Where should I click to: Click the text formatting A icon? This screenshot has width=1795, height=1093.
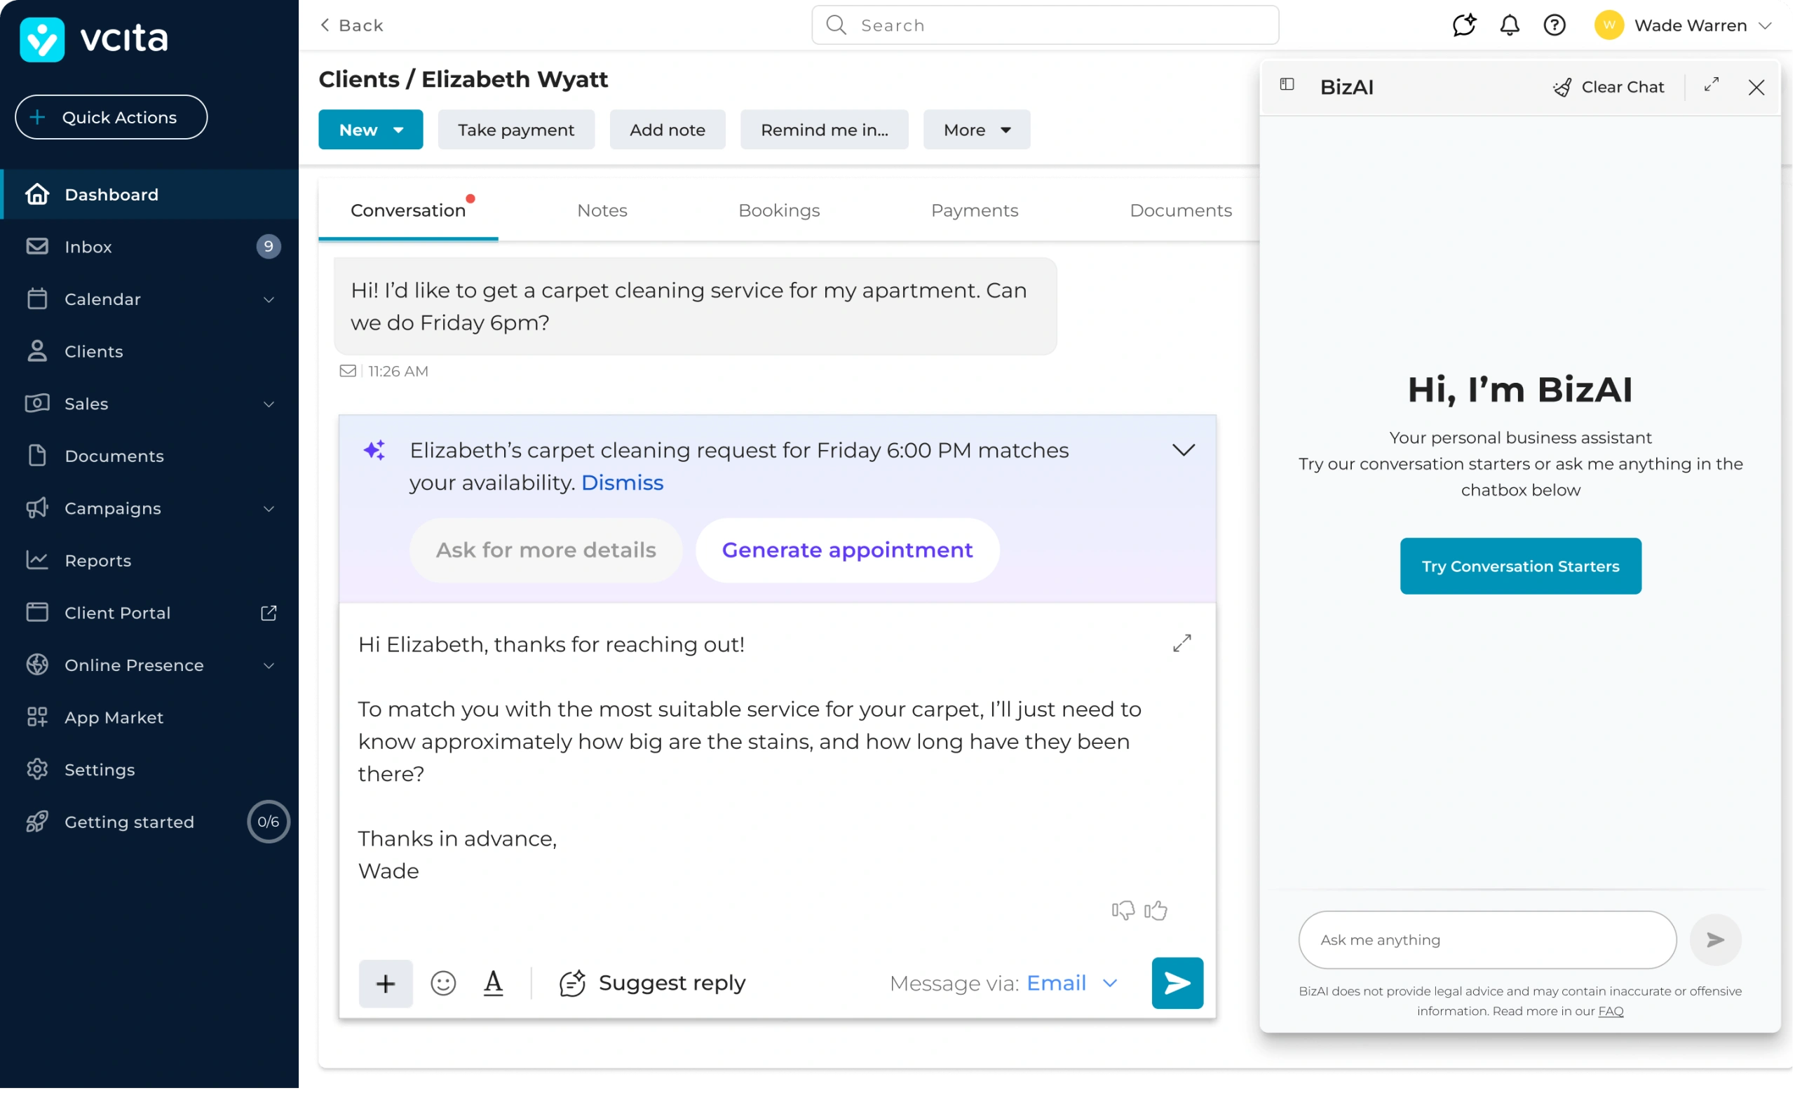[x=493, y=983]
